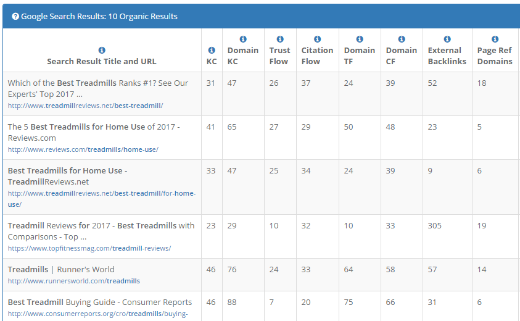Click External Backlinks value 305

point(434,226)
